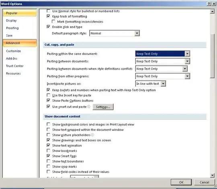Go to the Resources category
Viewport: 217px width, 189px height.
(20, 73)
